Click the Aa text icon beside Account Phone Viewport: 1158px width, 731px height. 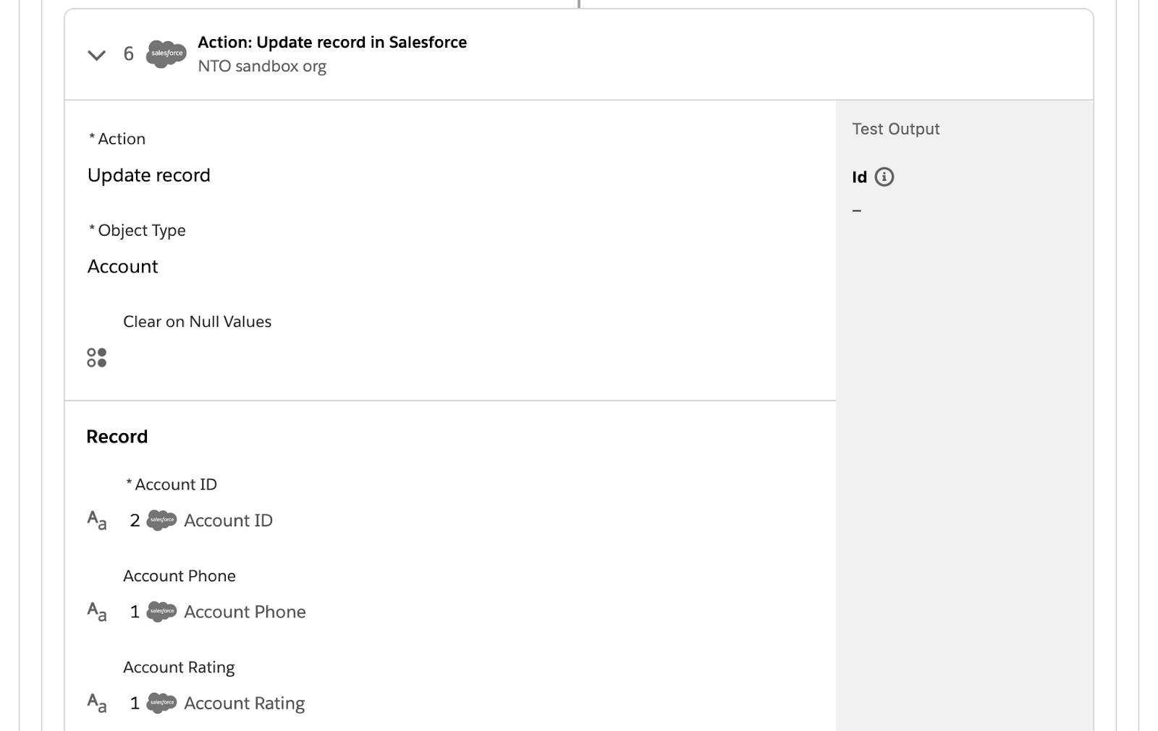pyautogui.click(x=97, y=612)
